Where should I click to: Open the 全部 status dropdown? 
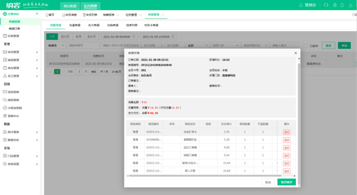coord(197,45)
